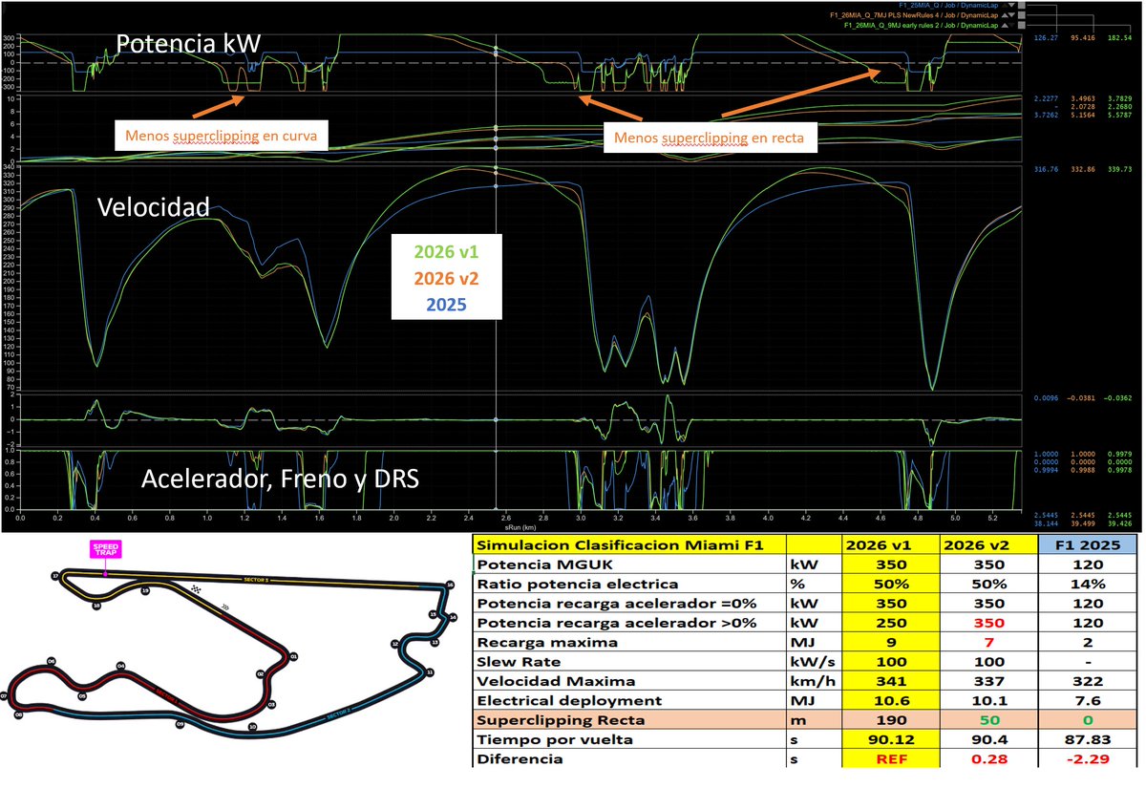
Task: Click the SECTOR 3 label on the yellow straight
Action: (256, 580)
